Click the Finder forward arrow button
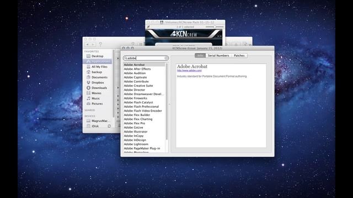The image size is (353, 198). point(93,45)
